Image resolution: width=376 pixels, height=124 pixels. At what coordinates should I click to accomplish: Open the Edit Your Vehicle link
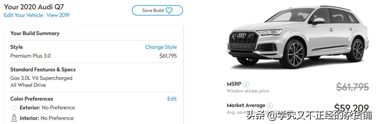pyautogui.click(x=23, y=15)
